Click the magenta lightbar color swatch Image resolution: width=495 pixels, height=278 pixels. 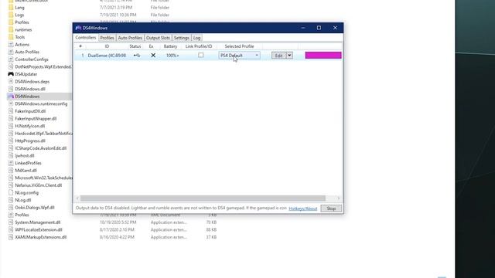pyautogui.click(x=323, y=56)
